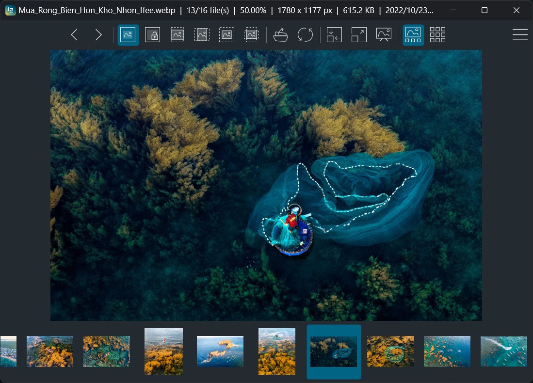Select the Scale to fit icon
The height and width of the screenshot is (383, 533).
[x=226, y=34]
